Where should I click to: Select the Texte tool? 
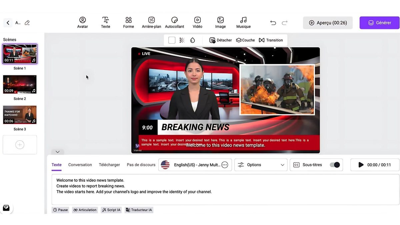tap(105, 23)
